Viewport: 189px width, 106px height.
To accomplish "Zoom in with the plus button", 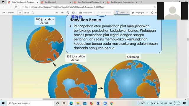I will pos(62,12).
